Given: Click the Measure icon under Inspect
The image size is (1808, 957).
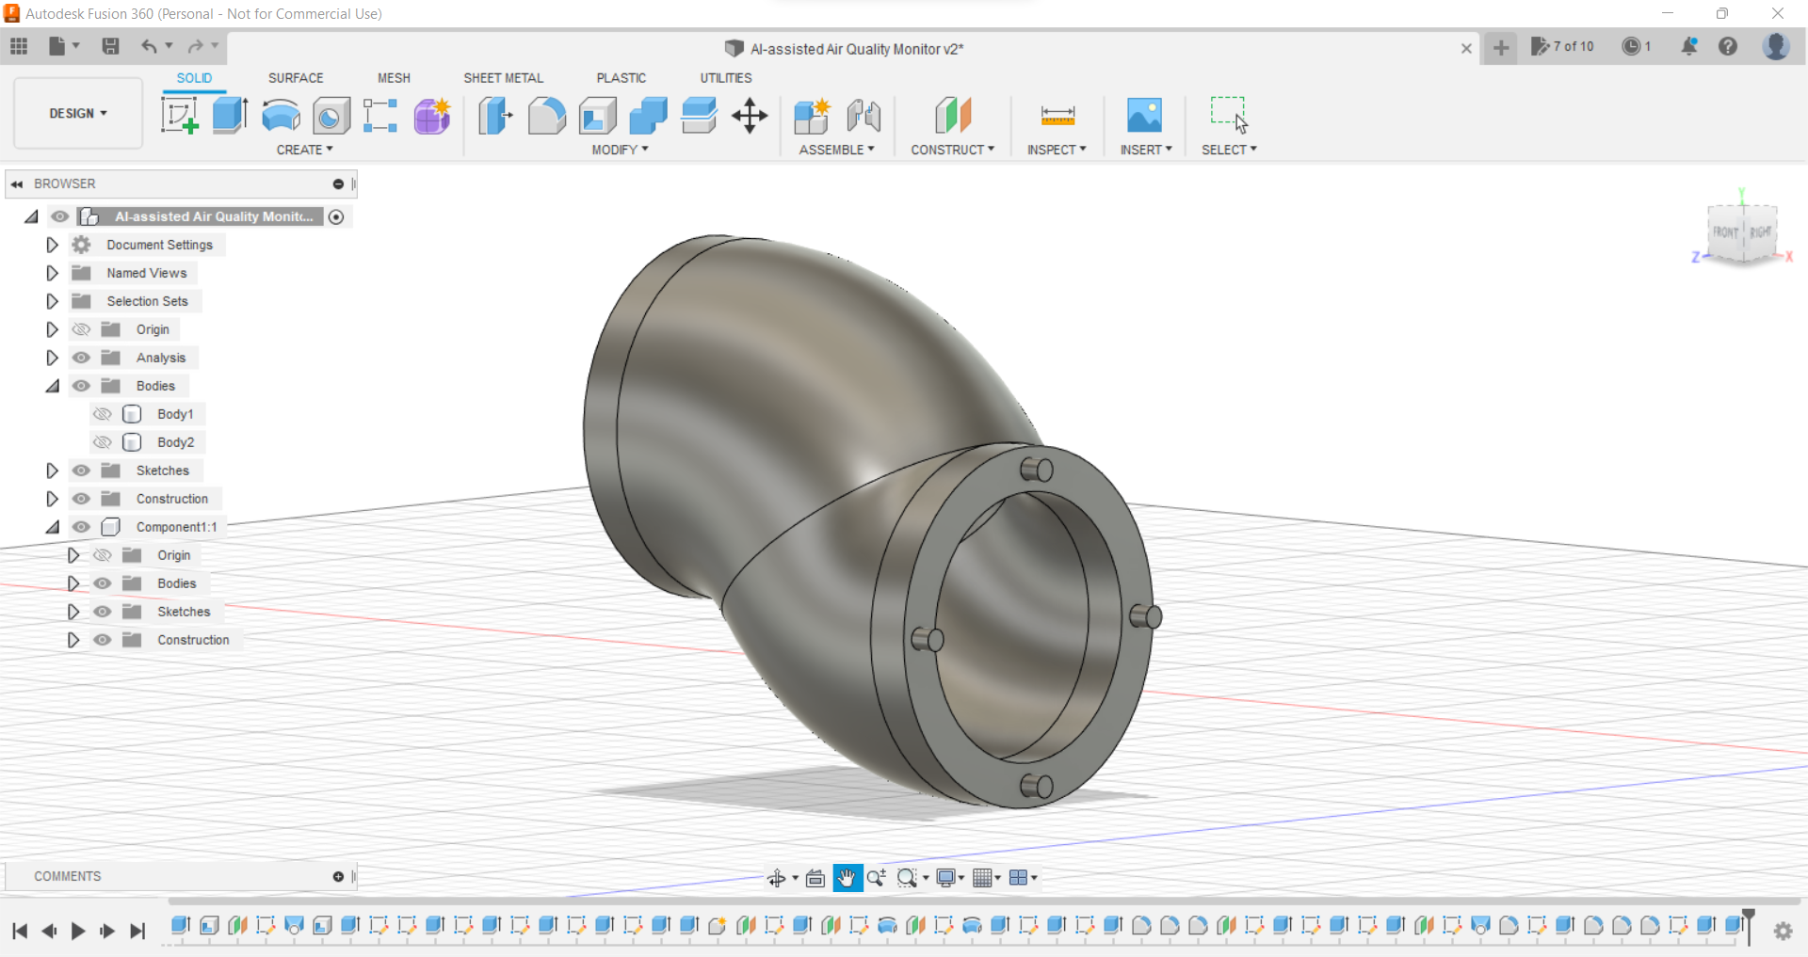Looking at the screenshot, I should pyautogui.click(x=1057, y=116).
